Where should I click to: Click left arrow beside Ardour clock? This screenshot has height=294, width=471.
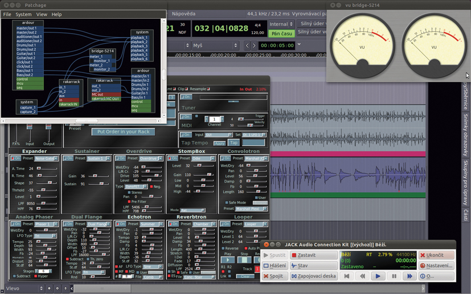247,45
